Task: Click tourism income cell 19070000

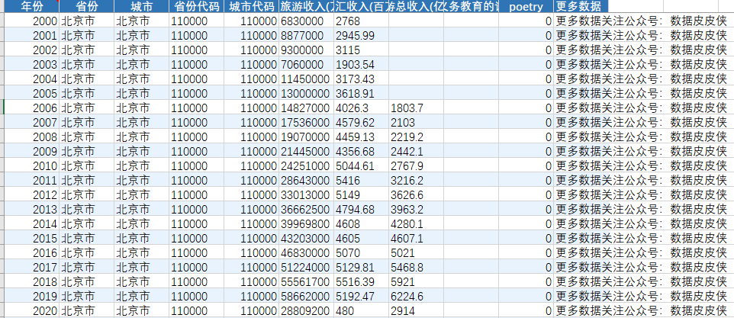Action: (306, 137)
